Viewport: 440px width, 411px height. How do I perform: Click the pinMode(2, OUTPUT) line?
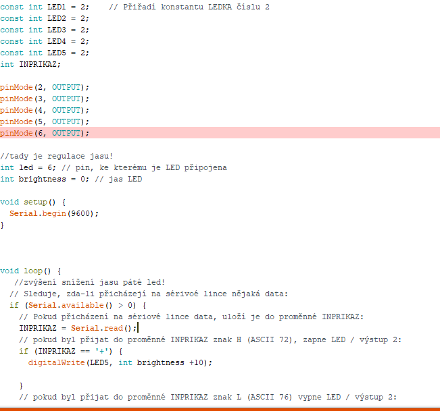(45, 87)
